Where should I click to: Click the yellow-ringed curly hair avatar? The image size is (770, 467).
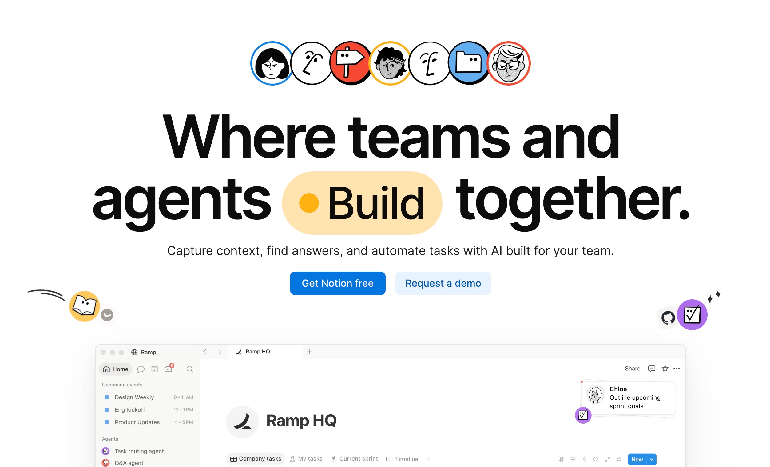tap(390, 63)
